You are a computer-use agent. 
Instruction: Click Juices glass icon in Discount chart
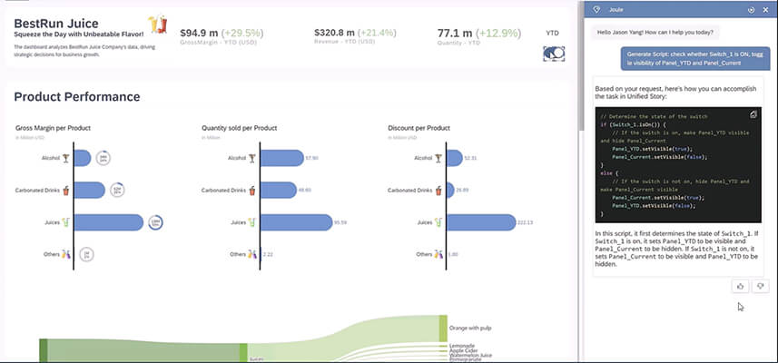[438, 222]
